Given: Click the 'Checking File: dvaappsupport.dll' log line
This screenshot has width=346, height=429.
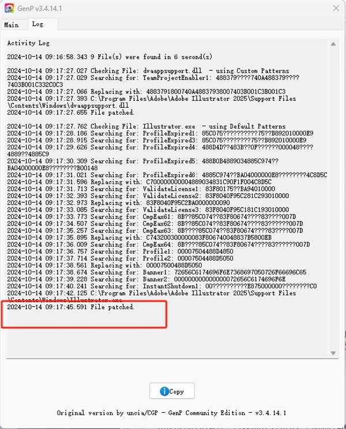Looking at the screenshot, I should coord(148,70).
